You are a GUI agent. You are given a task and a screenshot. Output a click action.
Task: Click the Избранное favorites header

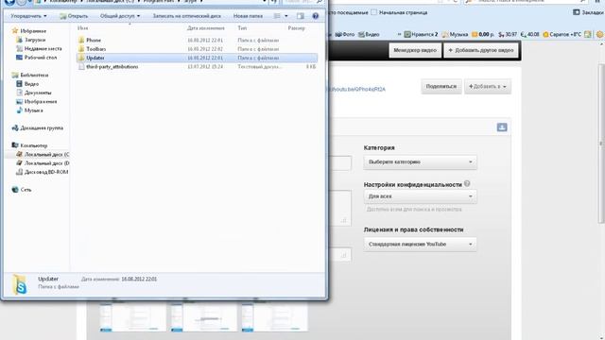pyautogui.click(x=33, y=31)
